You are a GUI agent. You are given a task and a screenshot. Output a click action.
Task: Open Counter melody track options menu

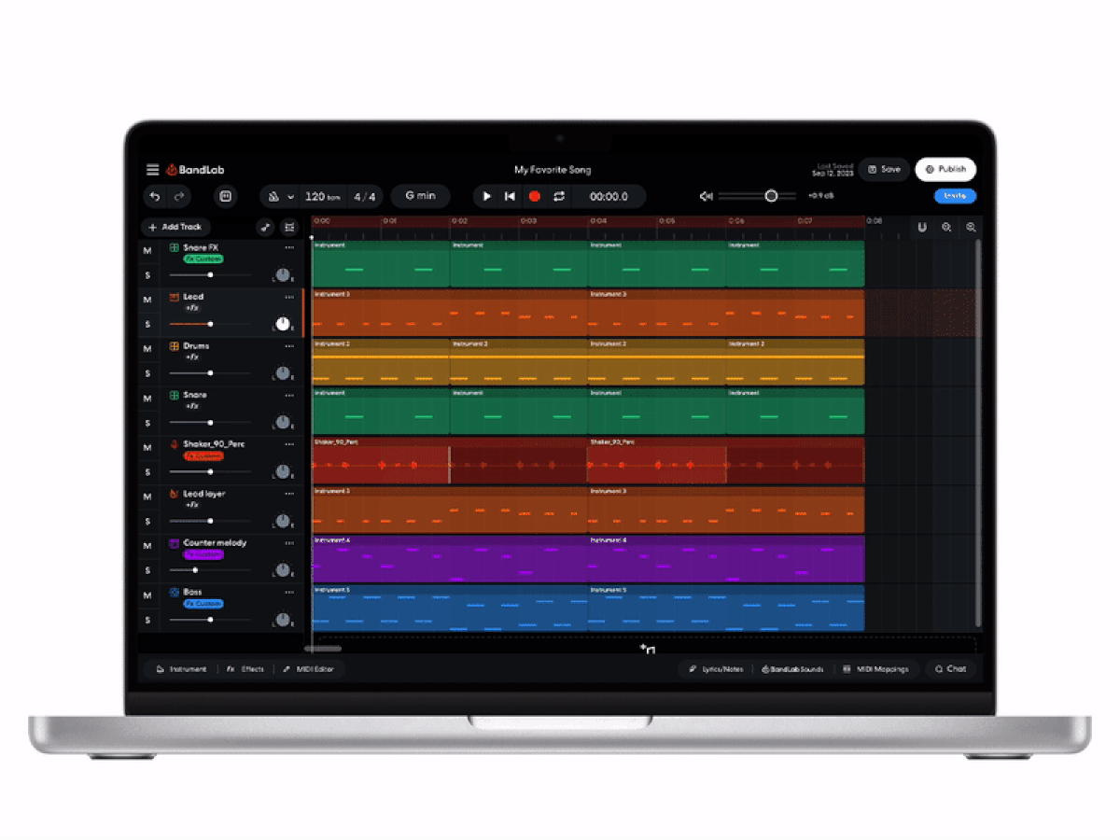click(x=289, y=542)
